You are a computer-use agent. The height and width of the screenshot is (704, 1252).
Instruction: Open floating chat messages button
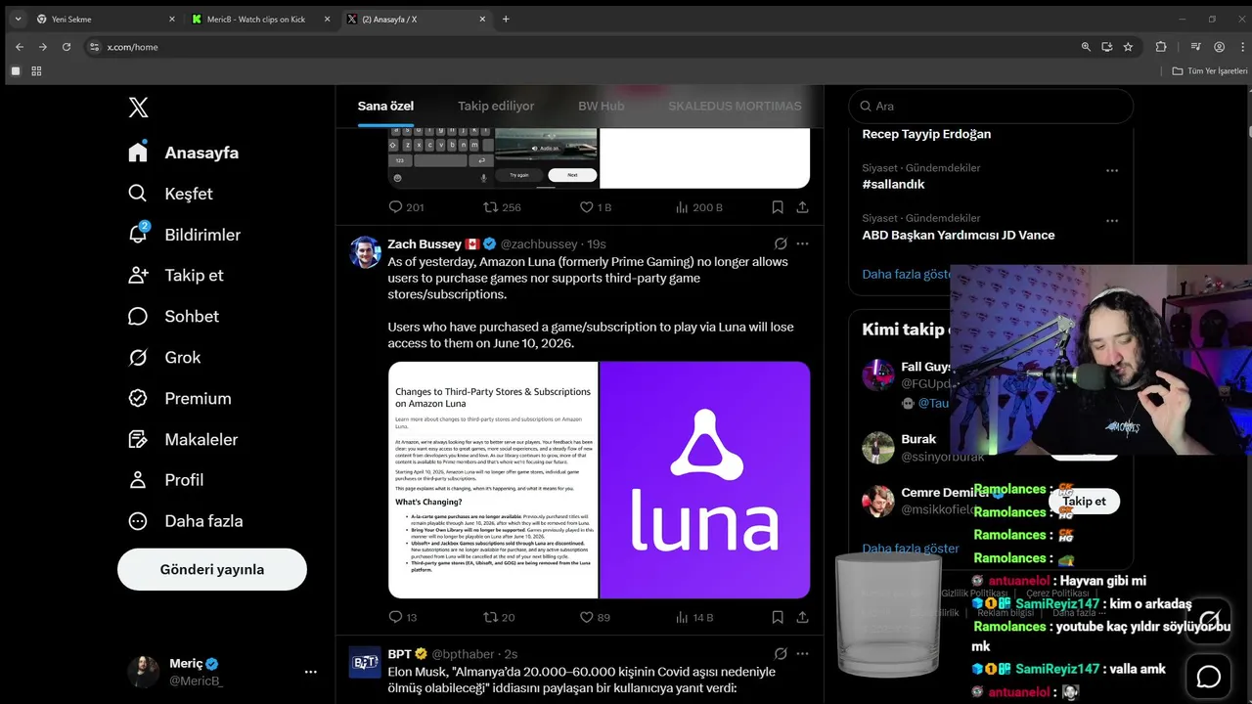point(1209,676)
